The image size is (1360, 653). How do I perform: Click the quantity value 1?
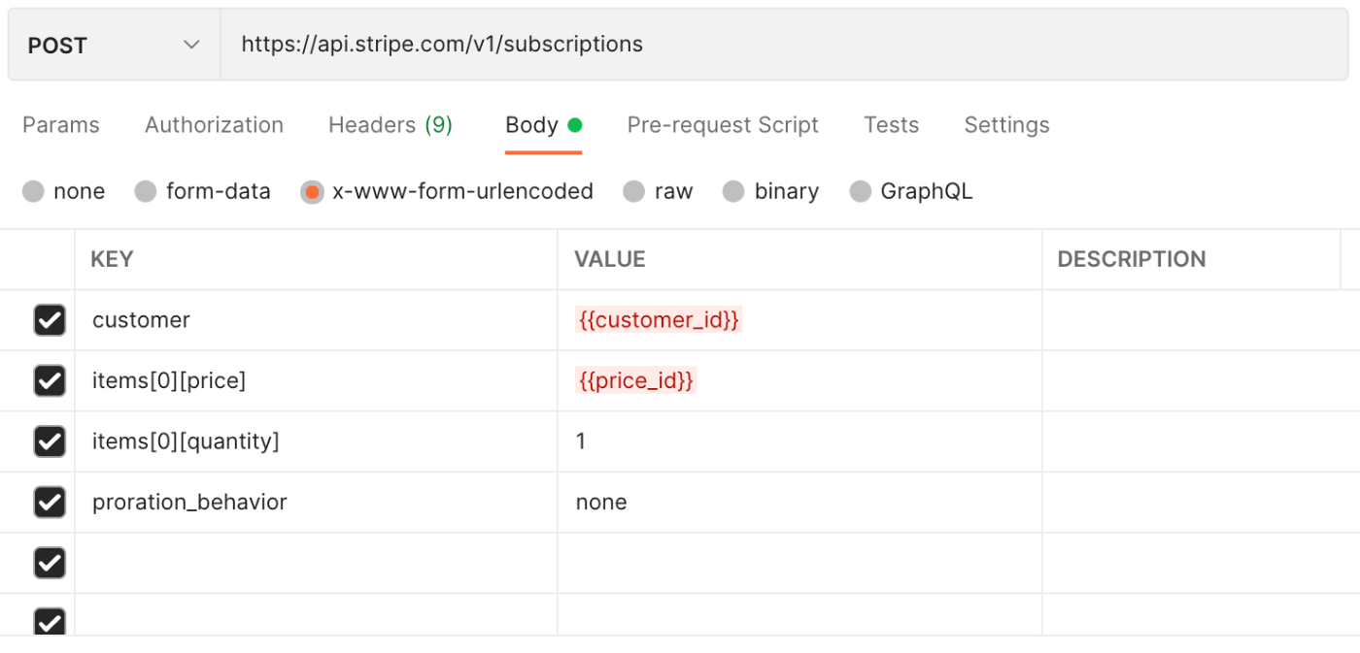tap(581, 441)
